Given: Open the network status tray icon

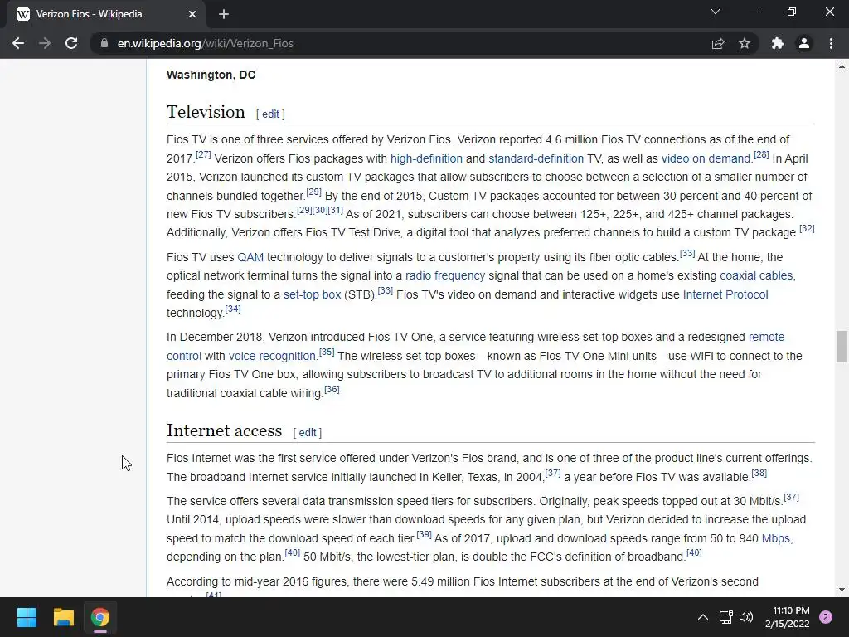Looking at the screenshot, I should (725, 617).
